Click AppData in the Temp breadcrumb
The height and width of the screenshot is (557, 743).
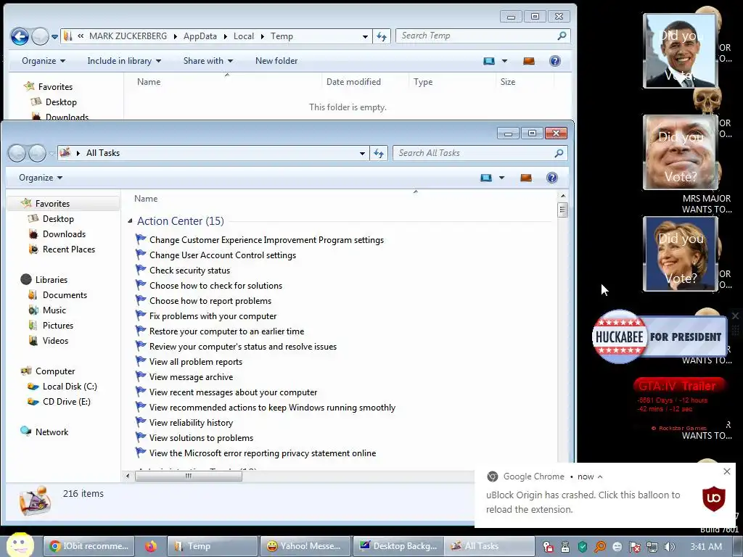pyautogui.click(x=200, y=36)
